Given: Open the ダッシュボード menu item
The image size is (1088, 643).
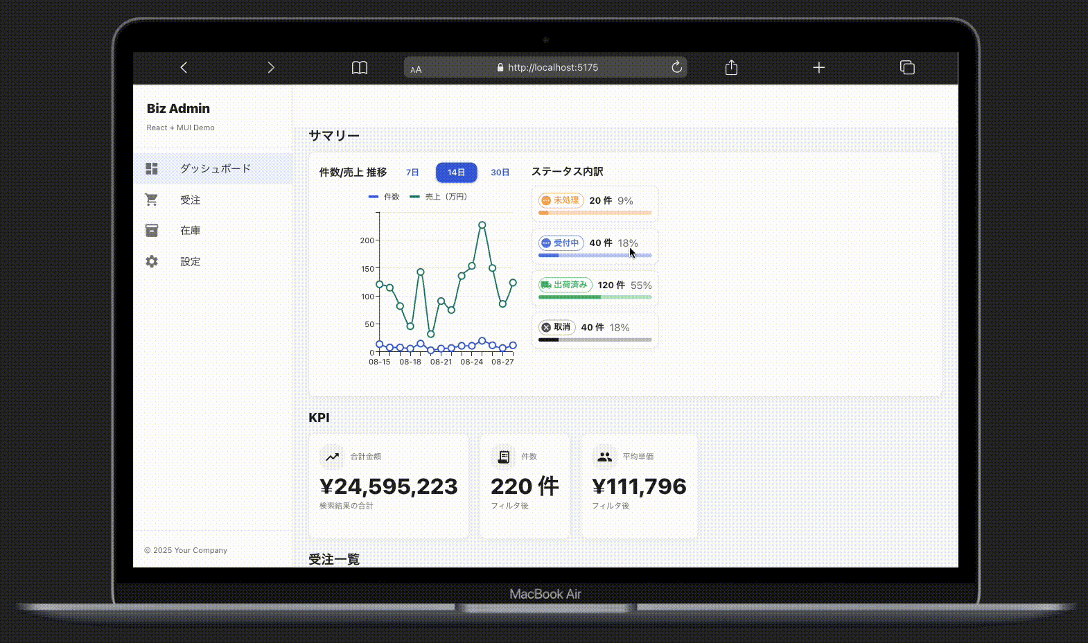Looking at the screenshot, I should click(215, 168).
